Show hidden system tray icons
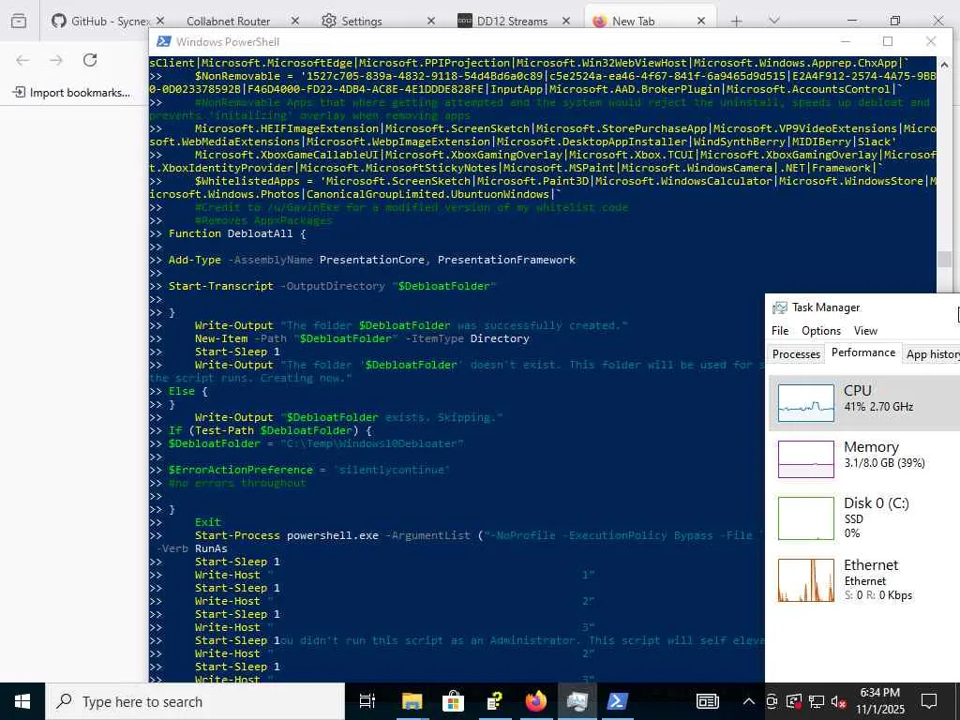The width and height of the screenshot is (960, 720). coord(748,701)
